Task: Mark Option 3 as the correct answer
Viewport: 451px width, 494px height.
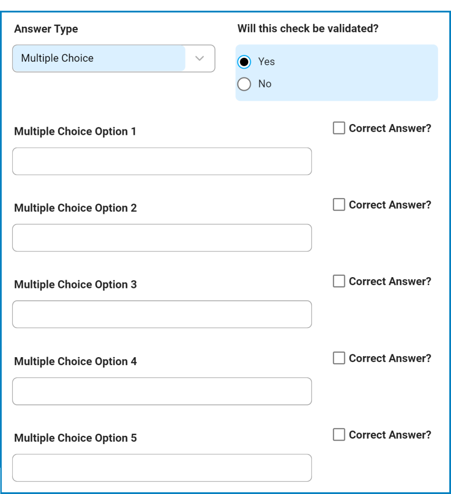Action: pyautogui.click(x=339, y=281)
